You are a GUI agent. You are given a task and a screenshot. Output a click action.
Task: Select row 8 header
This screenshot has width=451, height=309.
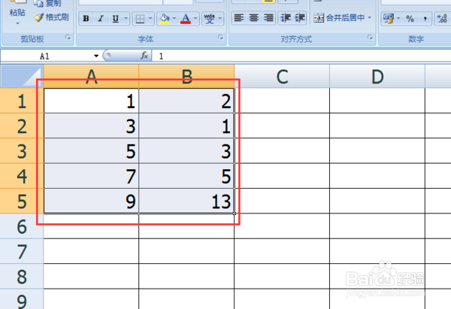click(x=22, y=276)
